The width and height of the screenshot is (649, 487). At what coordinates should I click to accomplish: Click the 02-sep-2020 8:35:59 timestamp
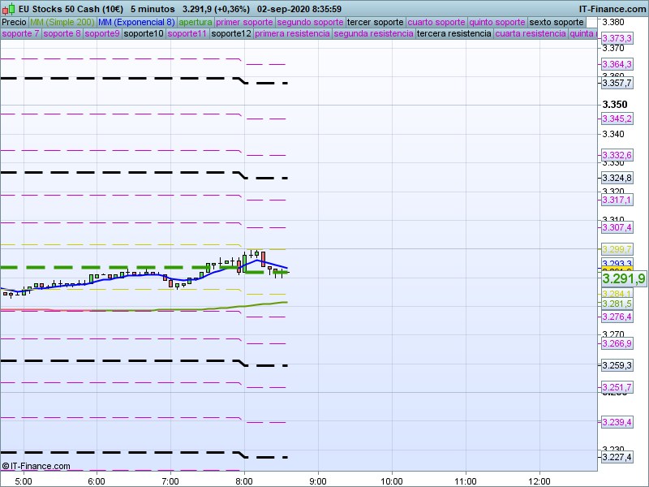coord(299,9)
